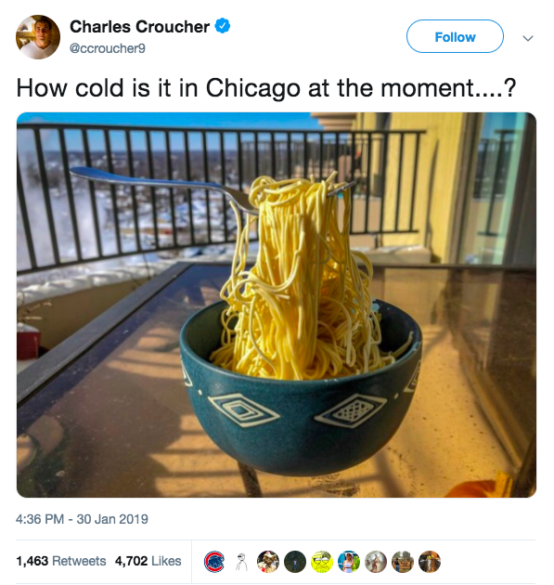View the 1,463 Retweets list
Screen dimensions: 554x585
coord(60,561)
